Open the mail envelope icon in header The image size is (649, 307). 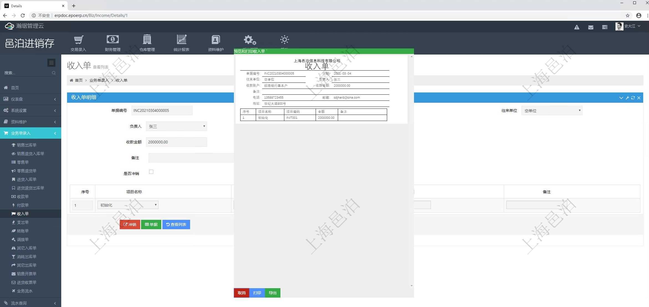point(591,27)
